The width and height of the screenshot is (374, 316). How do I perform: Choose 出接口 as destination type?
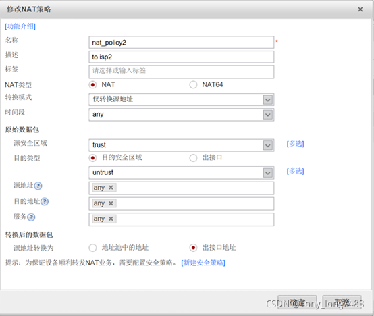(x=193, y=158)
